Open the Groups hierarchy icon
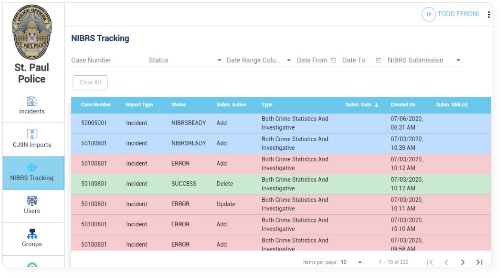Image resolution: width=503 pixels, height=278 pixels. (32, 234)
